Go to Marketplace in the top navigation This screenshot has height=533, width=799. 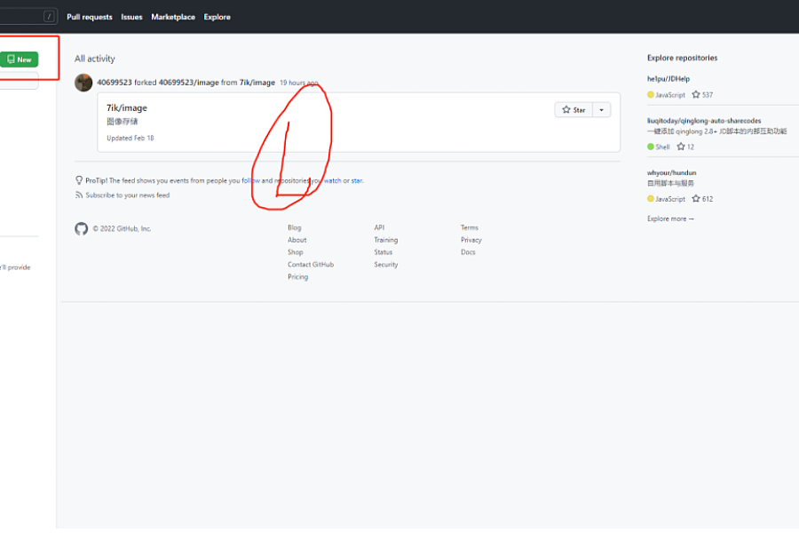click(173, 17)
